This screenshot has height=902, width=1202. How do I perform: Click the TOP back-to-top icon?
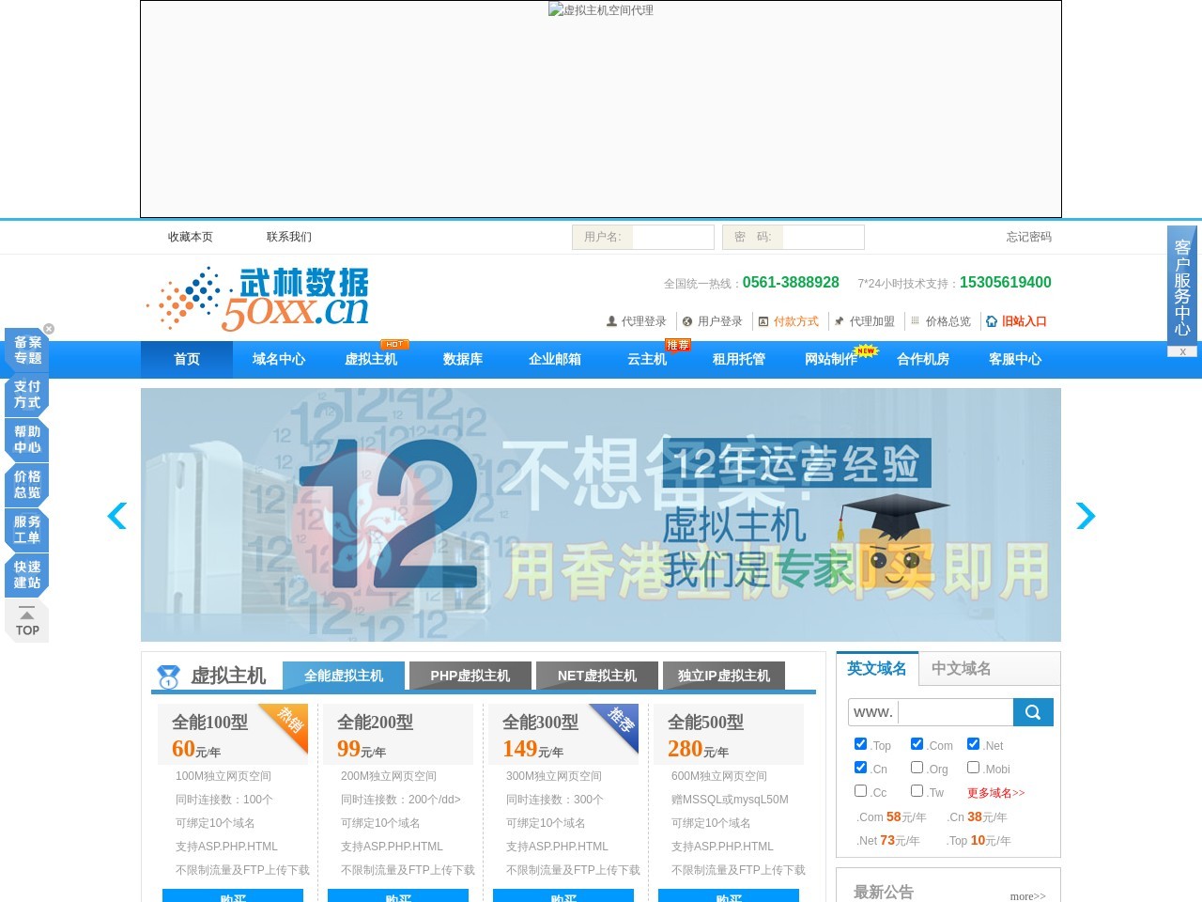pyautogui.click(x=27, y=623)
